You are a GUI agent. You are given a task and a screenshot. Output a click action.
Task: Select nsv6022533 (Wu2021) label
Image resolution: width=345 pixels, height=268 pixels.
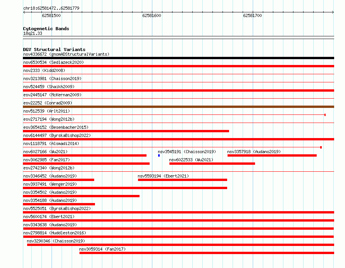[x=191, y=160]
